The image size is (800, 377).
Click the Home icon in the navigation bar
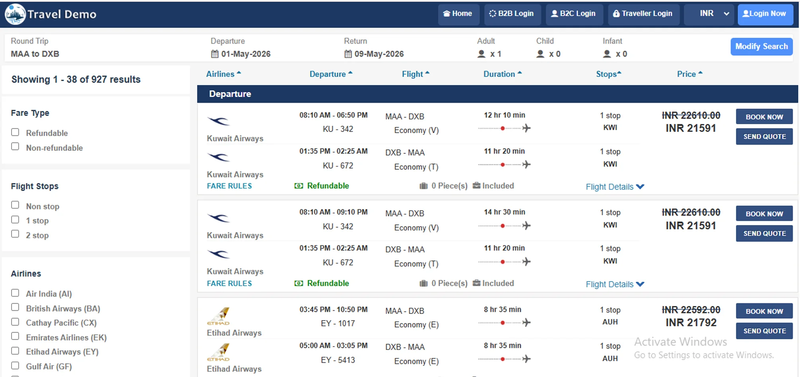click(x=448, y=13)
